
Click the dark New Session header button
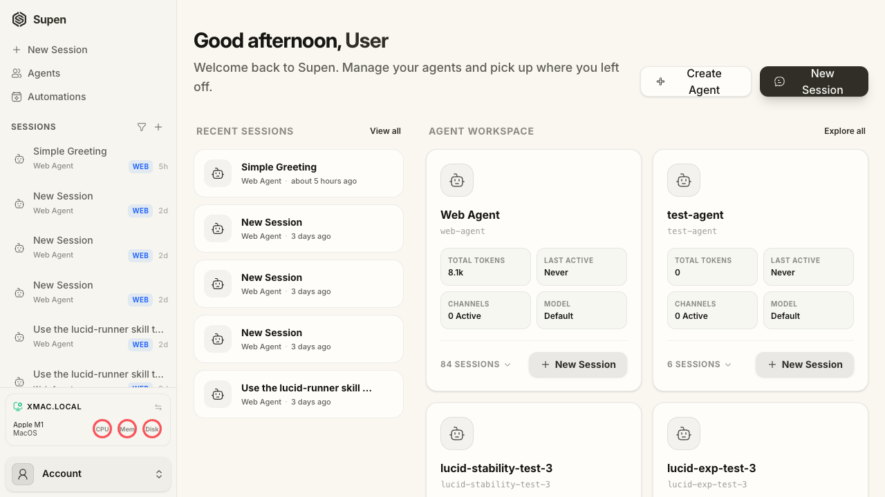click(x=814, y=81)
